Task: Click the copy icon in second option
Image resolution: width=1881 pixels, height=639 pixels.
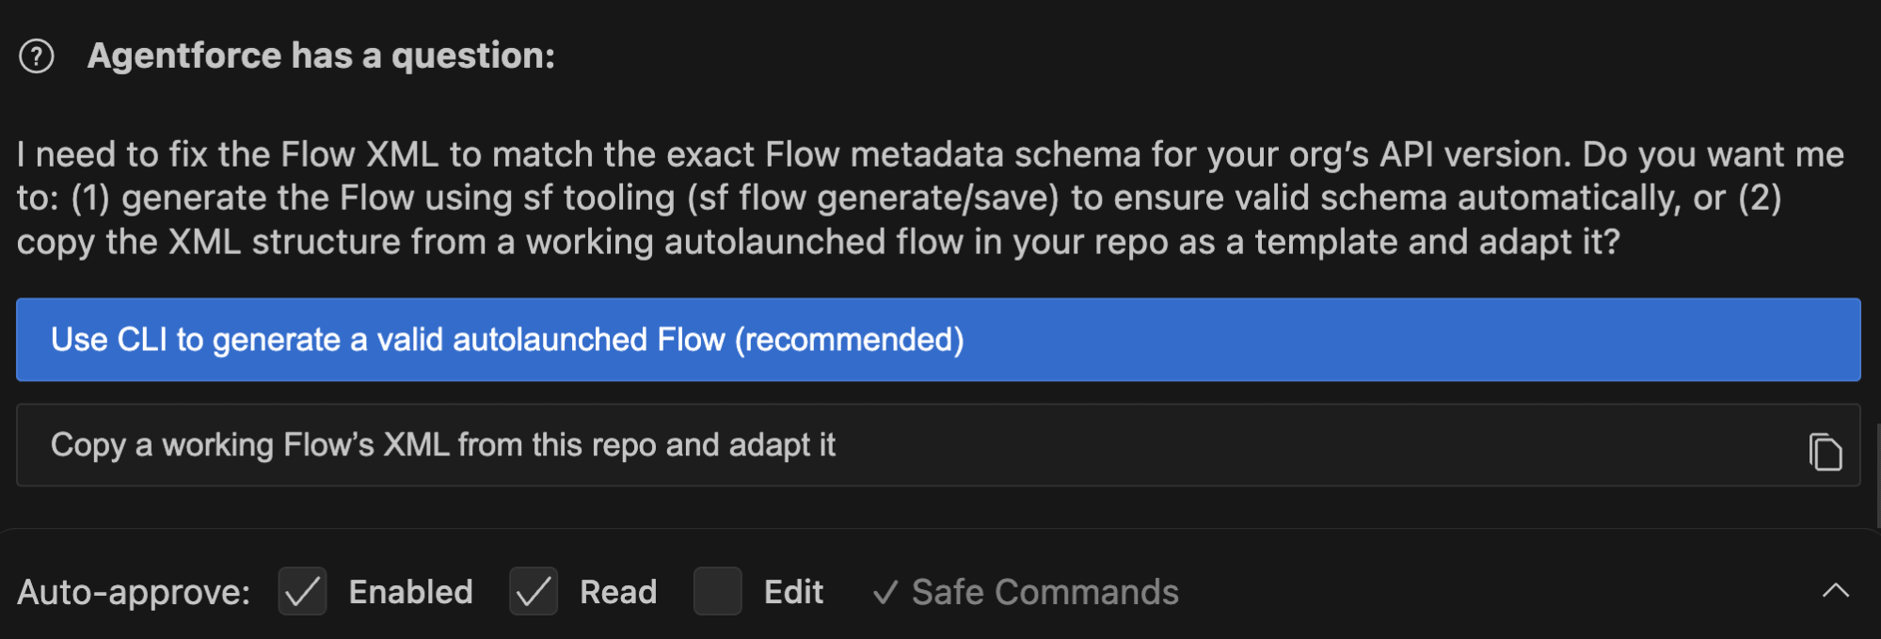Action: pos(1825,452)
